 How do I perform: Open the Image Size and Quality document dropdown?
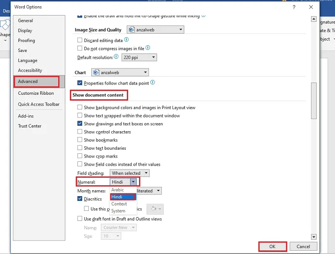tap(155, 29)
